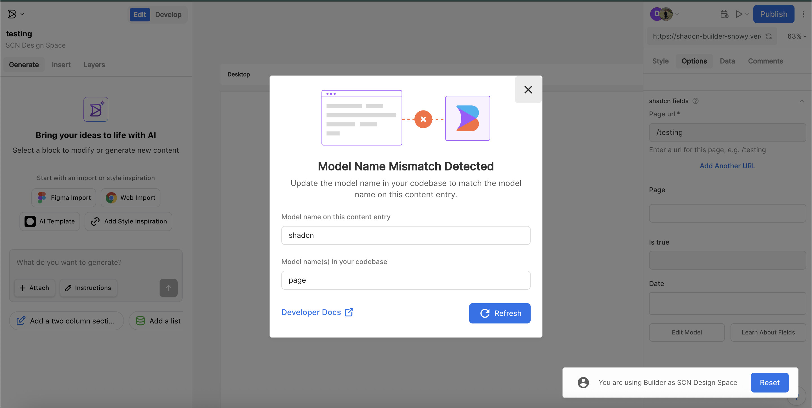
Task: Switch to the Comments tab
Action: (765, 61)
